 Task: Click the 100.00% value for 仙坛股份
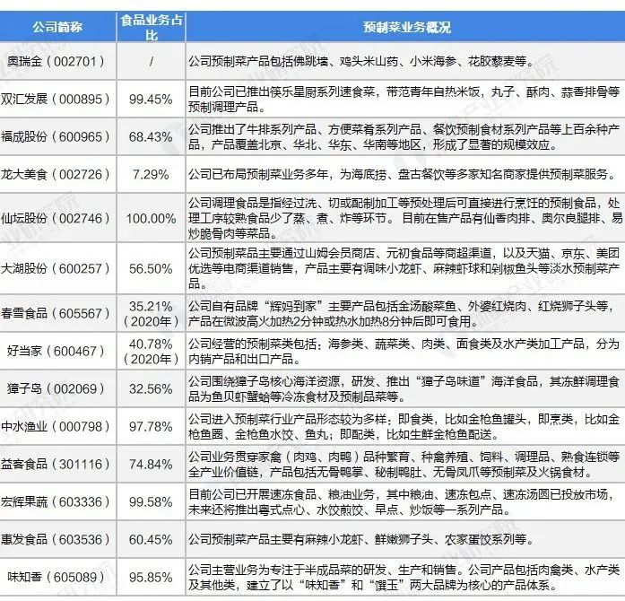pos(151,218)
